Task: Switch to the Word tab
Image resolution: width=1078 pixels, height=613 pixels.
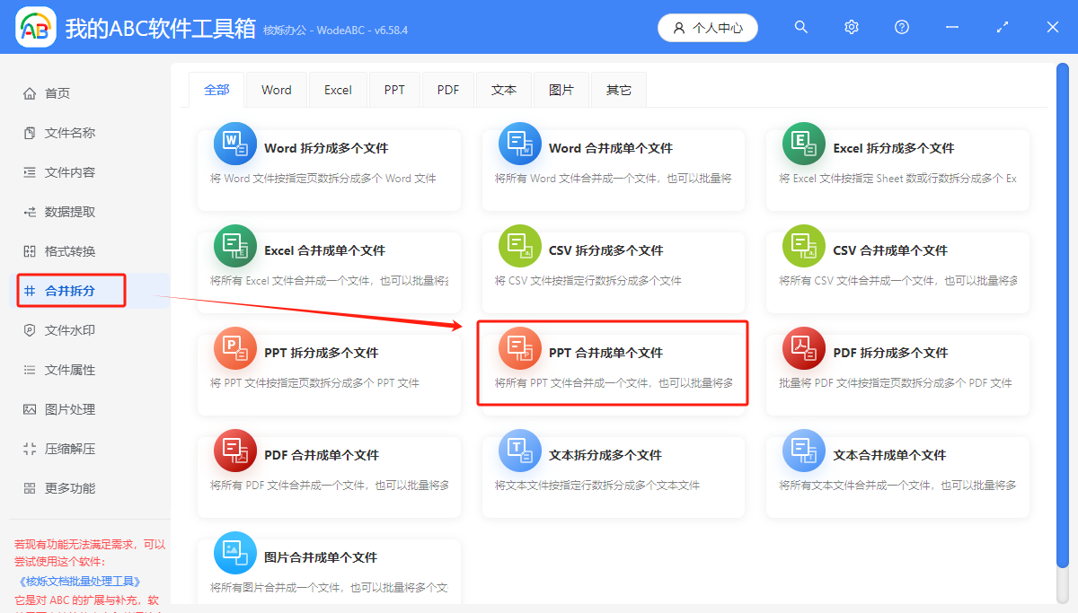Action: pos(276,89)
